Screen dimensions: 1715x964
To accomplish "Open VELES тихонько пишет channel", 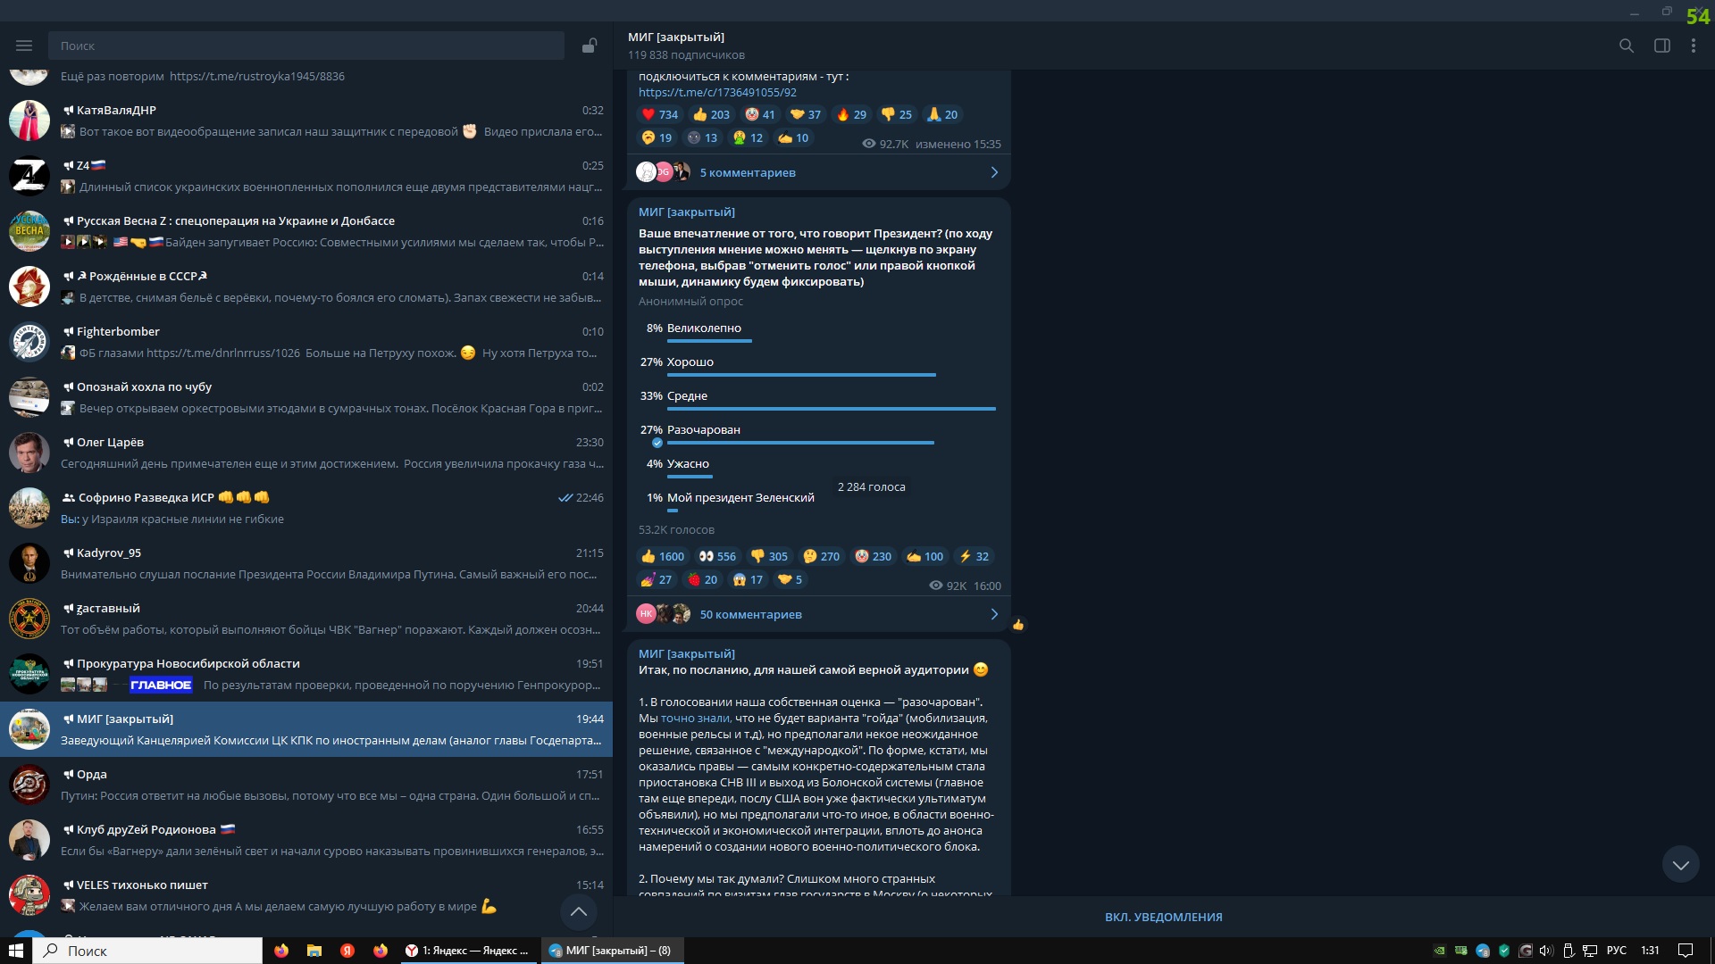I will (x=306, y=895).
